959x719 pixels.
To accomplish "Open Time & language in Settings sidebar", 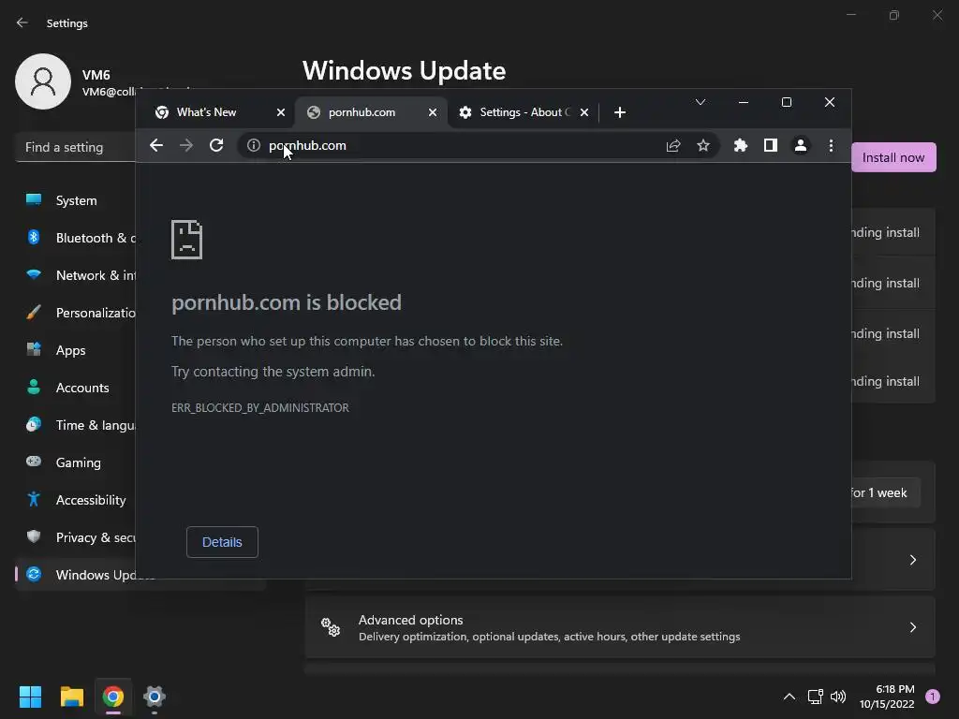I will tap(76, 425).
